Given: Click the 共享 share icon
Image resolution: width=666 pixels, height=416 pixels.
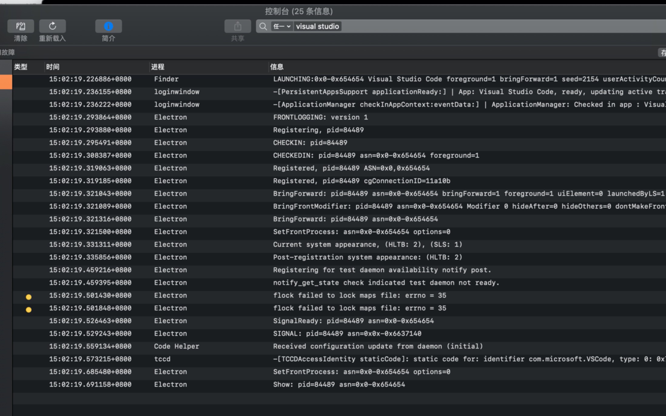Looking at the screenshot, I should click(237, 26).
